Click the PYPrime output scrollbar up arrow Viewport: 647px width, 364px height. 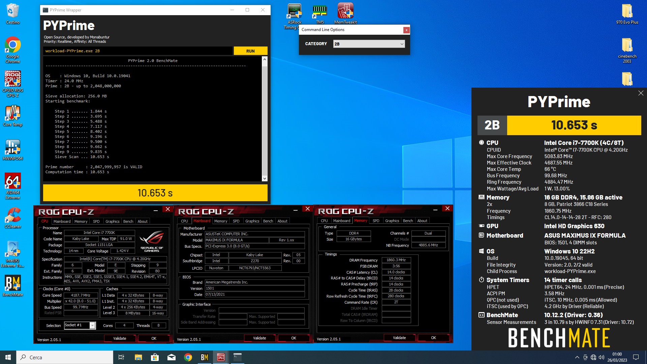pyautogui.click(x=265, y=59)
